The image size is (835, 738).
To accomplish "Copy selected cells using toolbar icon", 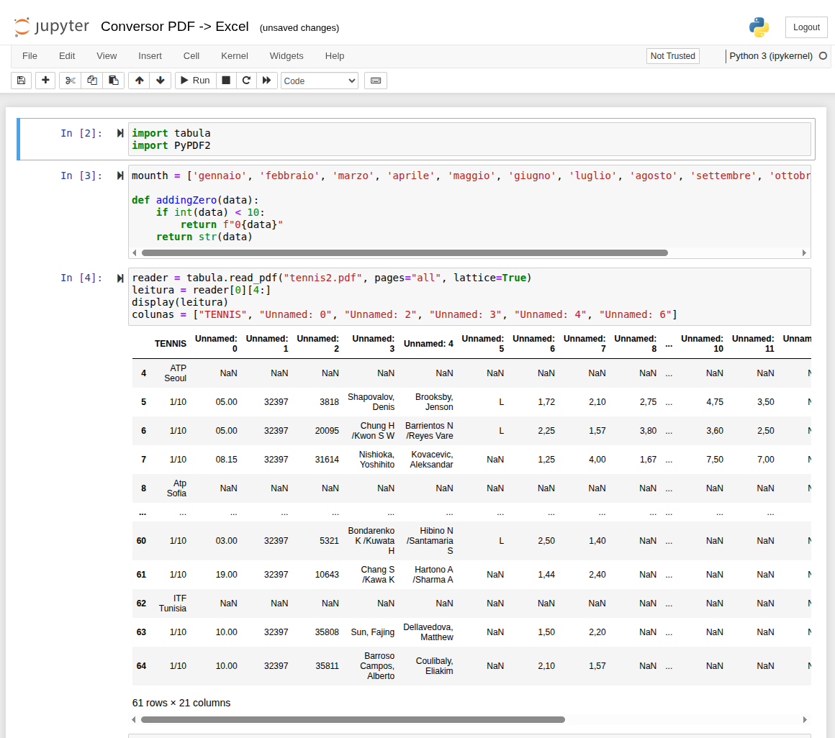I will click(x=91, y=81).
